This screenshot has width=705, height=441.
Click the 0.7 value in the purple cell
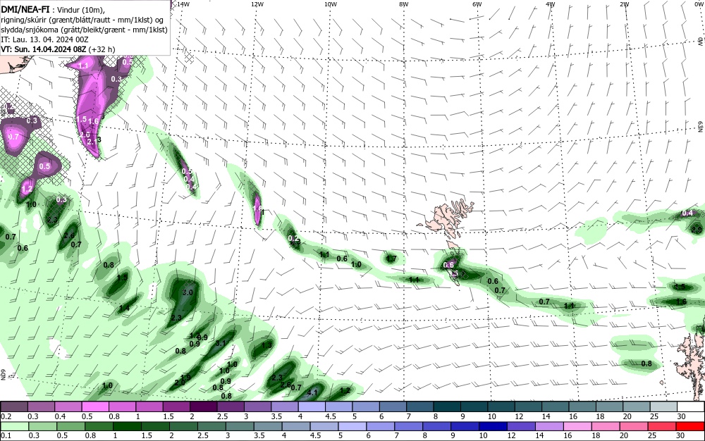[14, 137]
